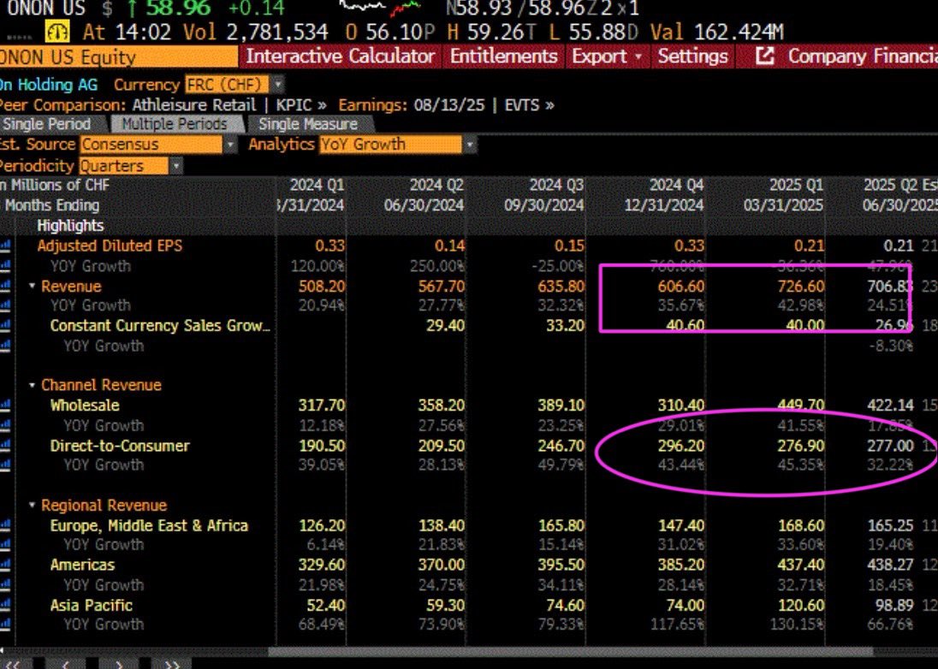Click the Highlights section header
The height and width of the screenshot is (669, 938).
coord(70,226)
